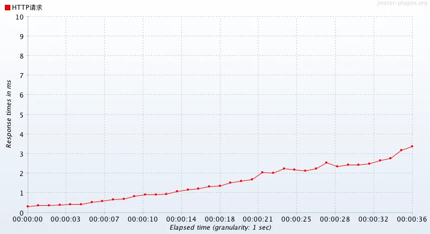
Task: Click the HTTP请求 legend label
Action: coord(27,8)
